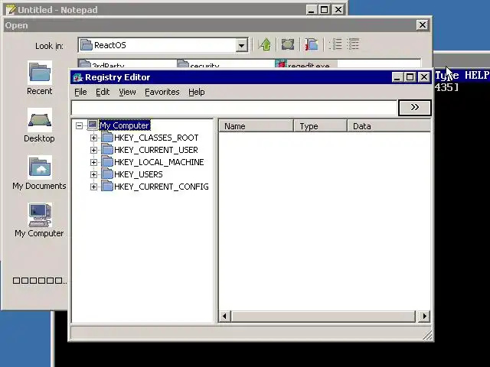Go up one level in Open dialog

266,44
